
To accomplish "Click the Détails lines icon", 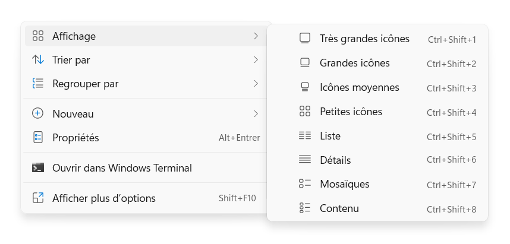I will coord(305,159).
